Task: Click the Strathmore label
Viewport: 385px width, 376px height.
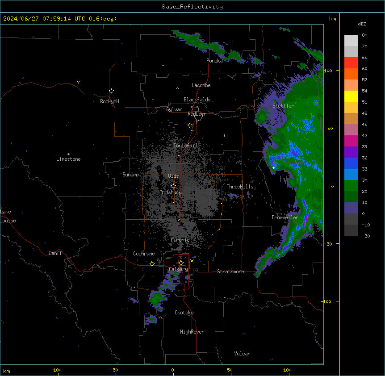Action: 230,272
